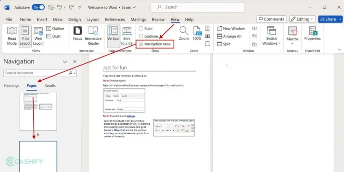
Task: Click Reset Window Position icon
Action: (255, 44)
